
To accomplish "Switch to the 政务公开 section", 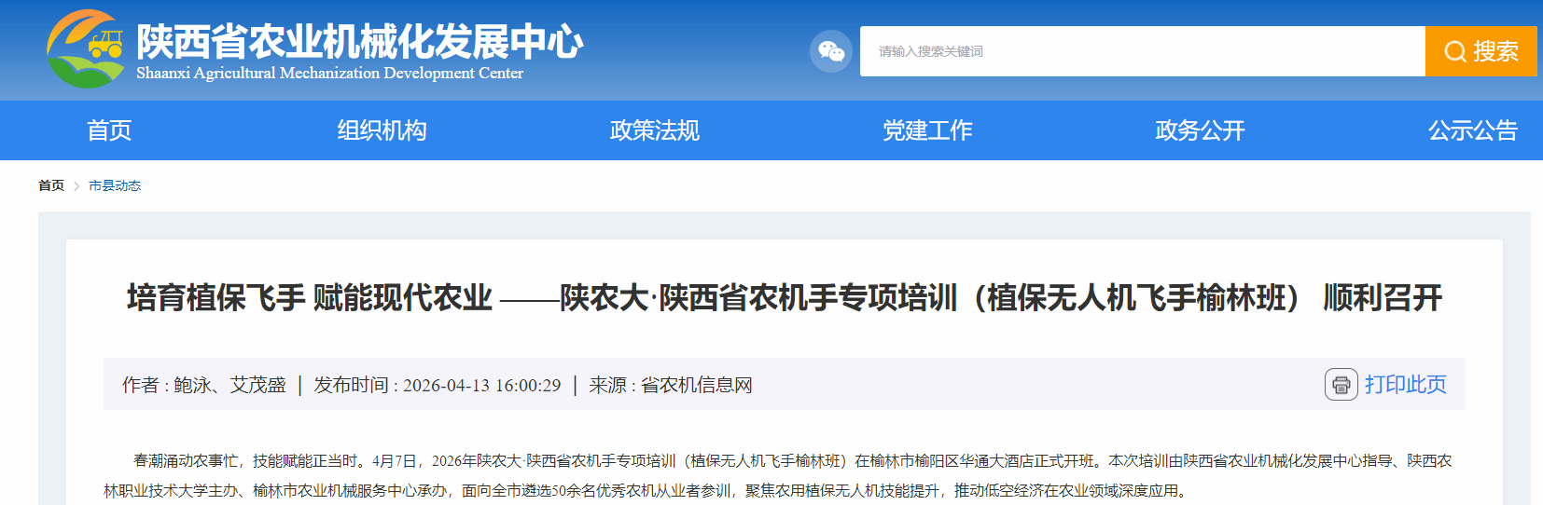I will click(1200, 130).
